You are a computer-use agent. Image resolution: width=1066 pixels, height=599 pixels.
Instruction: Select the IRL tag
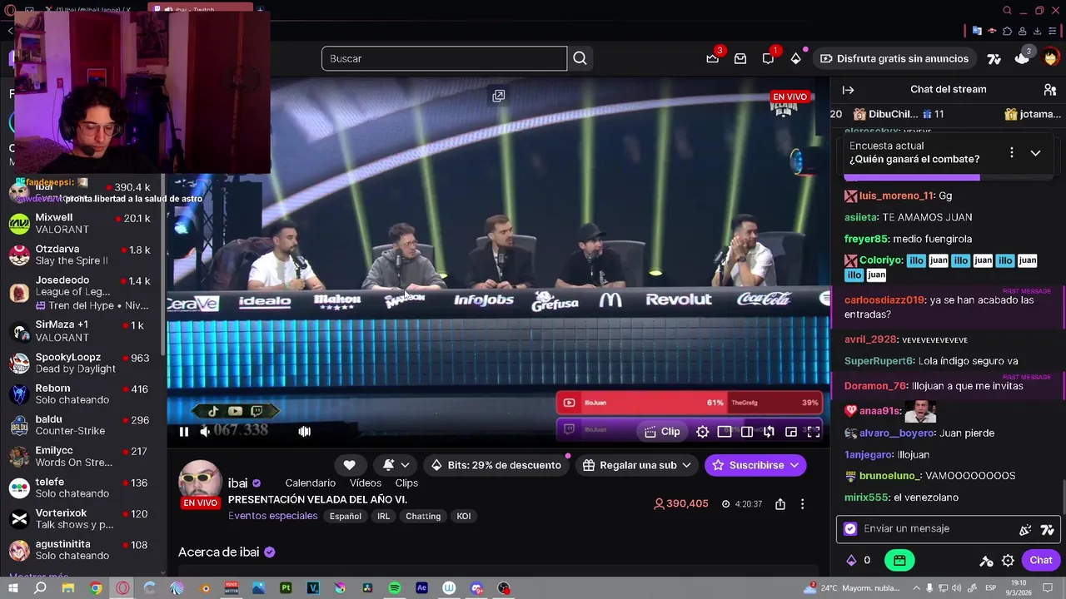click(383, 516)
